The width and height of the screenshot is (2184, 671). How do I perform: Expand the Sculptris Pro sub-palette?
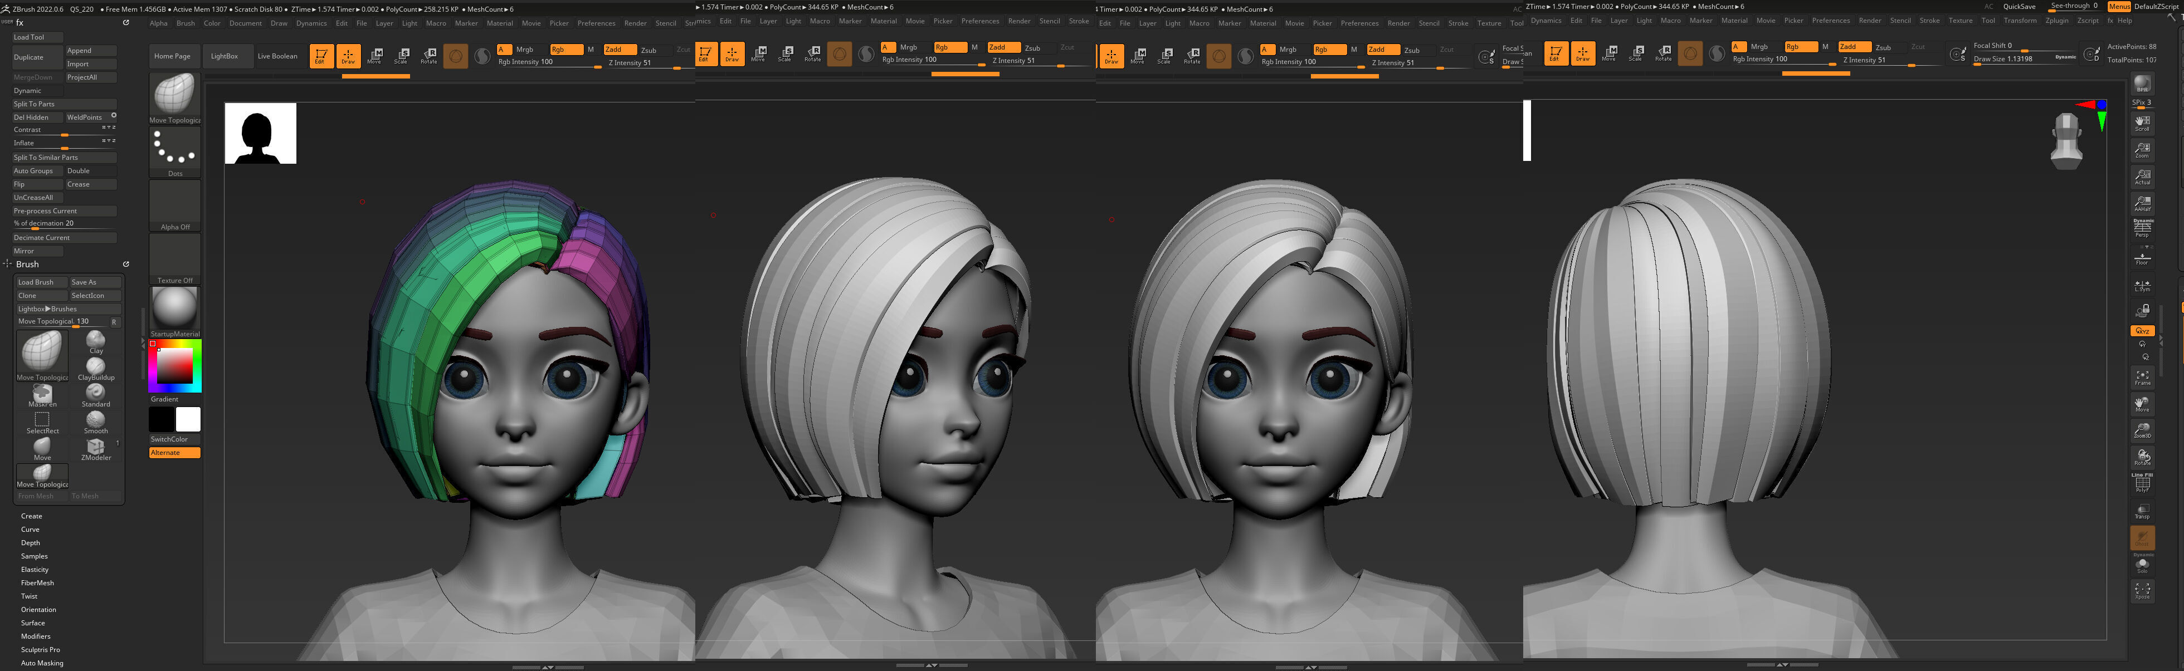coord(40,649)
